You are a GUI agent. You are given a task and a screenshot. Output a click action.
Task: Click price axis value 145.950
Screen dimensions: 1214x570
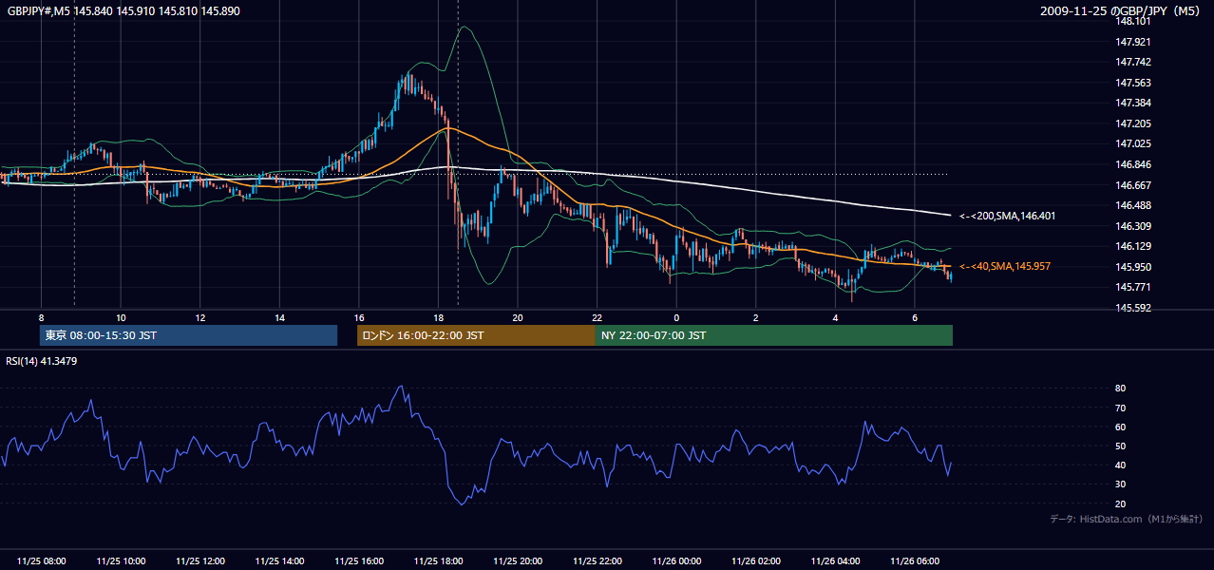coord(1133,267)
